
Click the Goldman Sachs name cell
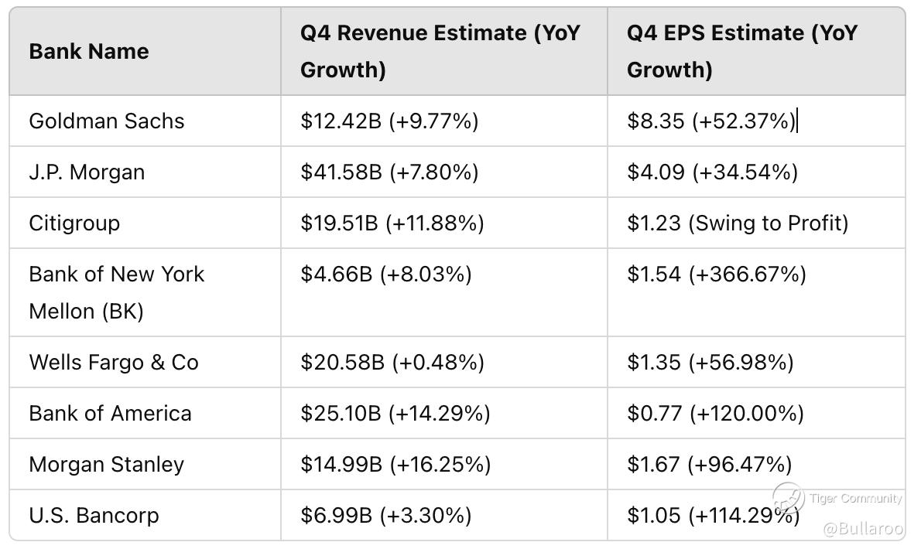(x=107, y=121)
